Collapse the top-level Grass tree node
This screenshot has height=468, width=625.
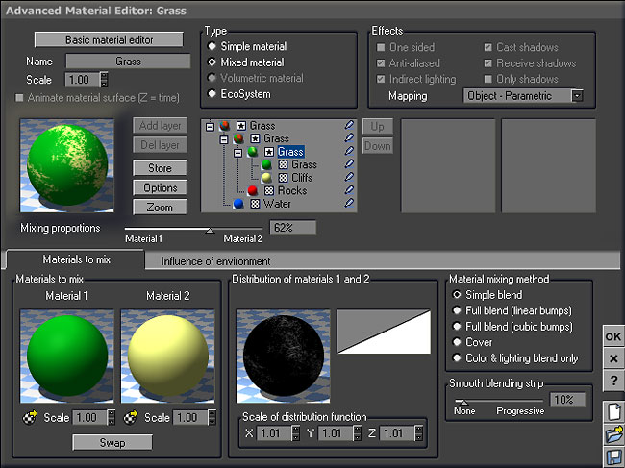[211, 126]
